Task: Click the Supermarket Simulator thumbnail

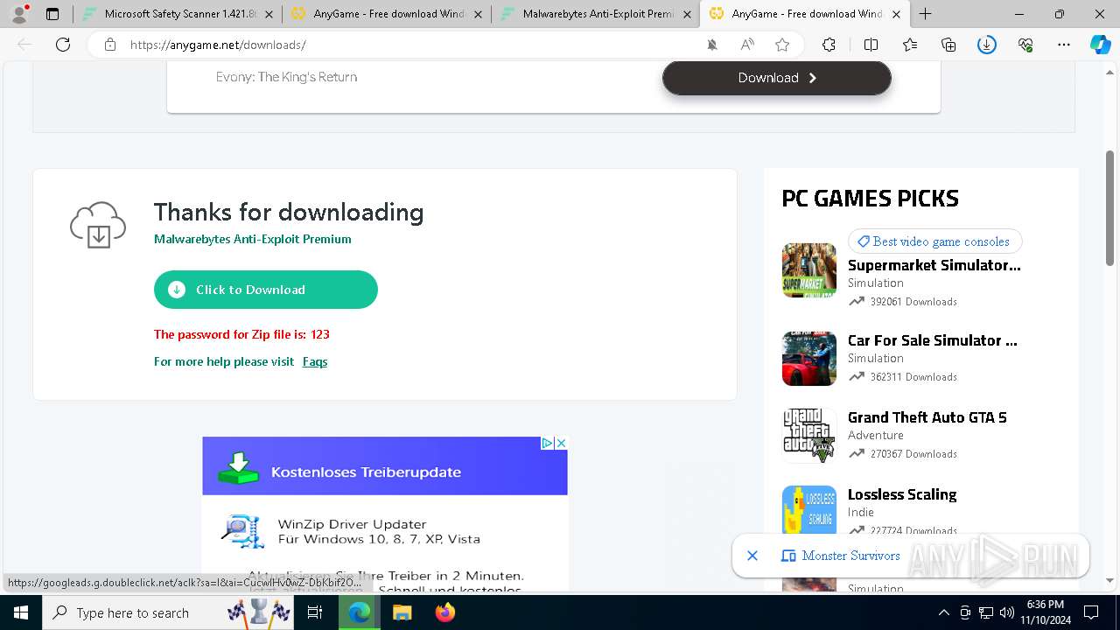Action: point(809,270)
